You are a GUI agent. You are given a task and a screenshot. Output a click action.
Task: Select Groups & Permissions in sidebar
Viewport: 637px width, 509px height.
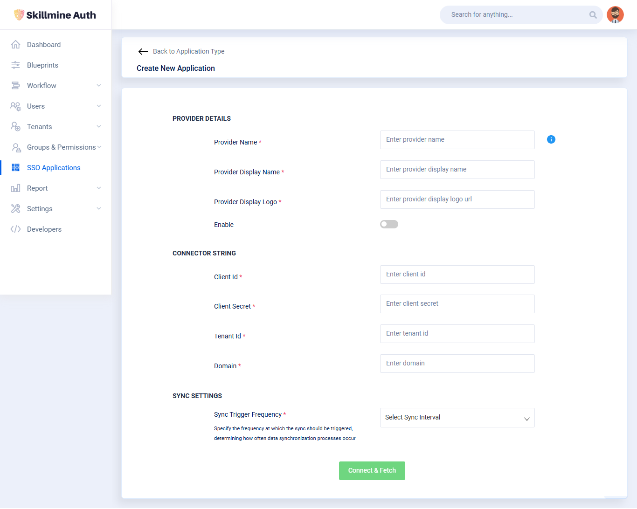point(61,147)
